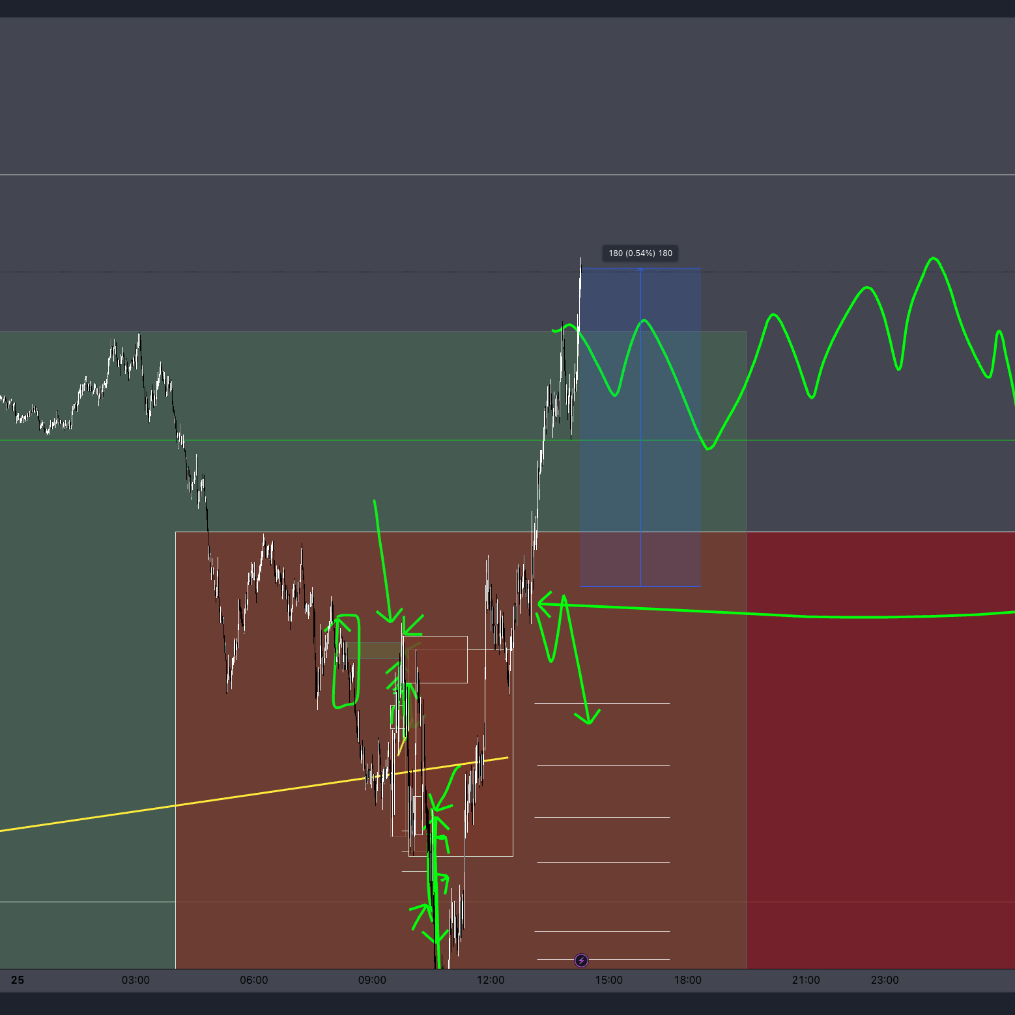Click the 06:00 time axis label
This screenshot has width=1015, height=1015.
click(253, 980)
